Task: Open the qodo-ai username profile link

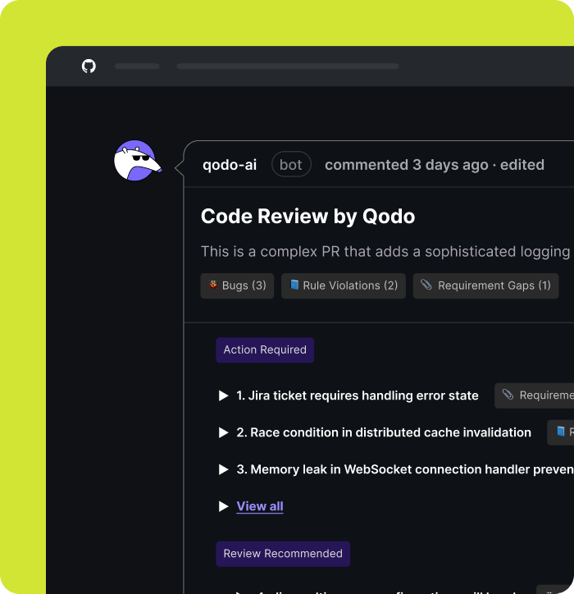Action: tap(230, 165)
